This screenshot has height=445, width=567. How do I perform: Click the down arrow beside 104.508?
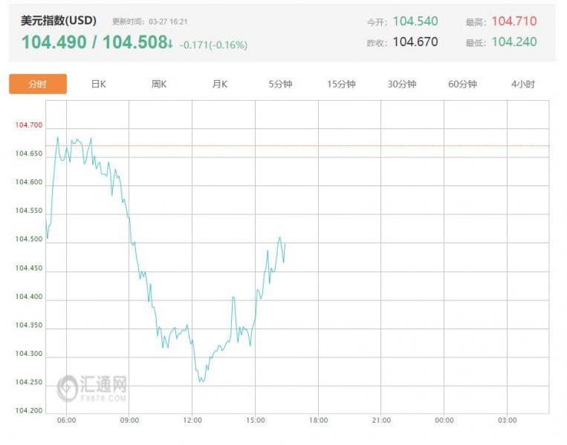pos(170,43)
